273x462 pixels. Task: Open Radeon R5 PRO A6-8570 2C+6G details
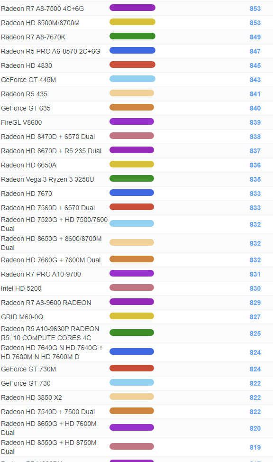51,51
